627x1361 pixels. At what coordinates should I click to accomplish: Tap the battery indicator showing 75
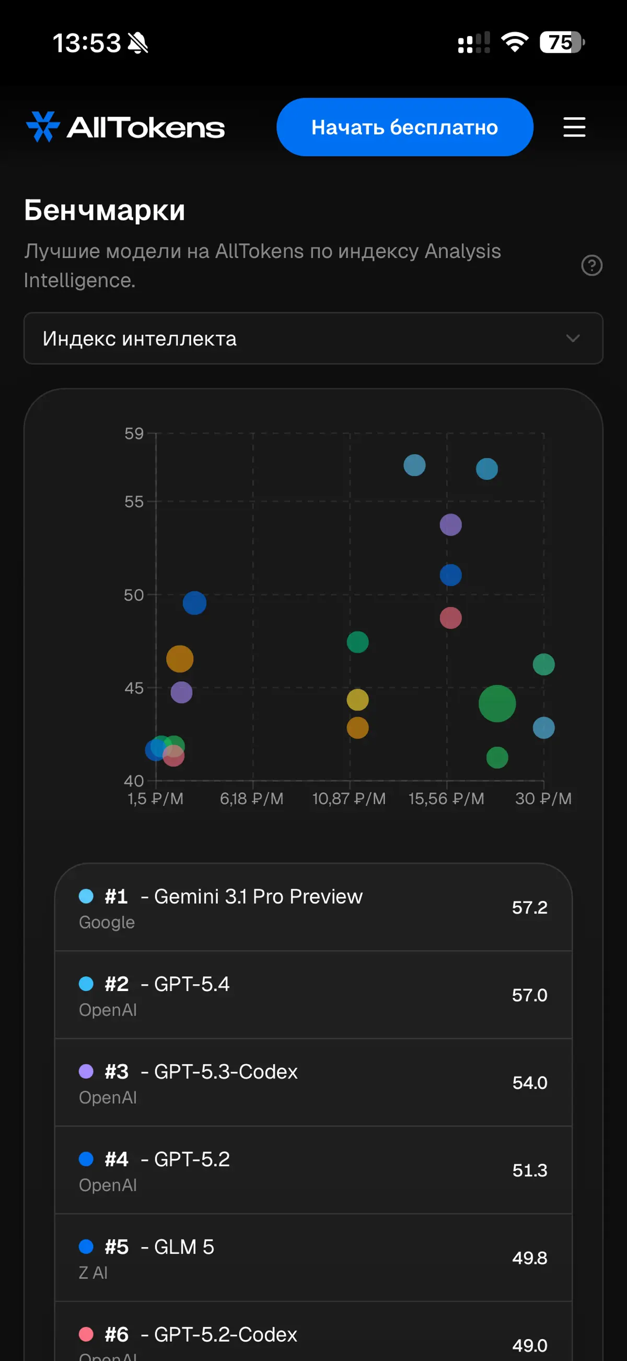tap(562, 42)
